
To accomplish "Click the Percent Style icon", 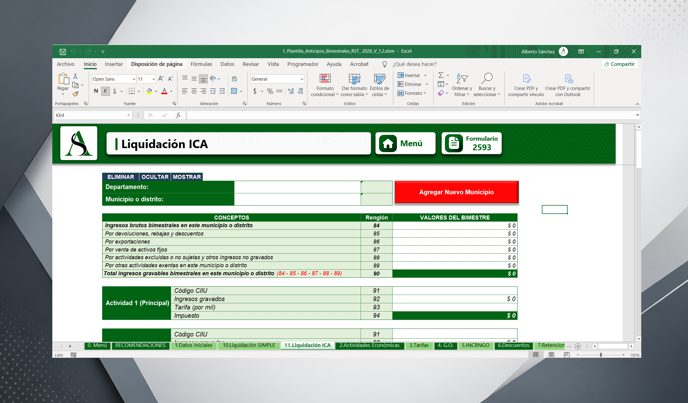I will pyautogui.click(x=270, y=91).
